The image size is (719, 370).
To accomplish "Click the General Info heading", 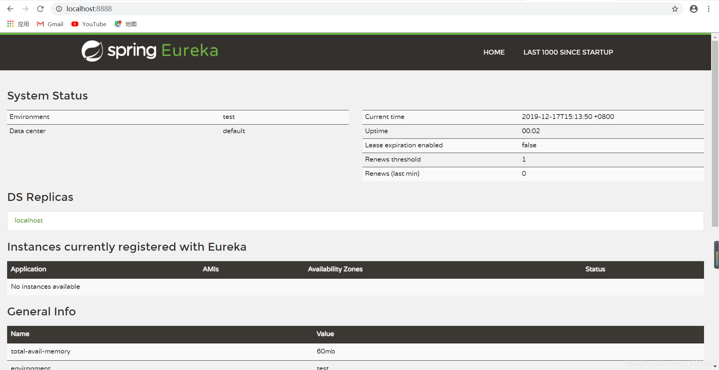I will 42,312.
